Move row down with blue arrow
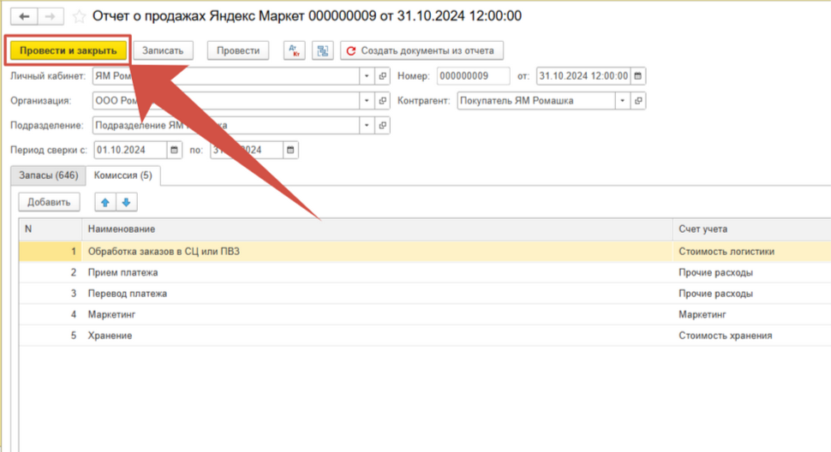Screen dimensions: 831x452 tap(126, 202)
